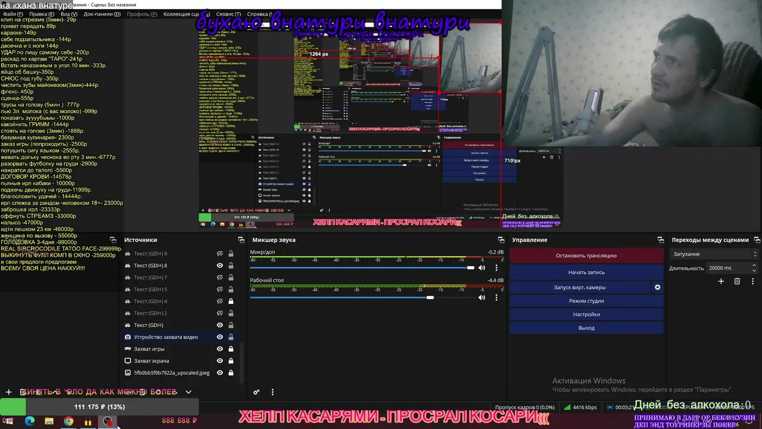Lock the Текст (GDI+) 9 source
The image size is (762, 429).
(231, 254)
